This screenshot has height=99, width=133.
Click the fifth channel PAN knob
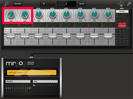click(66, 14)
